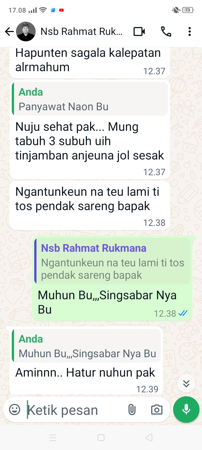
Task: Tap quoted reply "Panyawat Naon Bu"
Action: pyautogui.click(x=90, y=99)
